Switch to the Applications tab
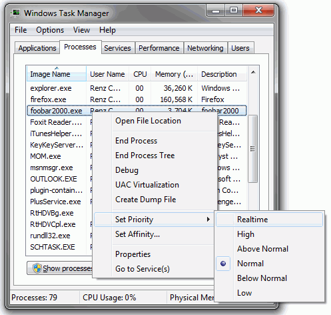 coord(37,48)
